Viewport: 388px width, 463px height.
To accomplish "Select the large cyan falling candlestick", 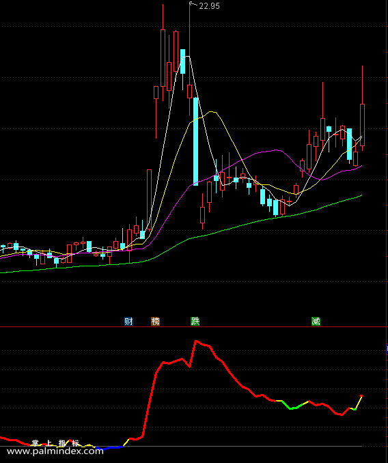I will [196, 141].
